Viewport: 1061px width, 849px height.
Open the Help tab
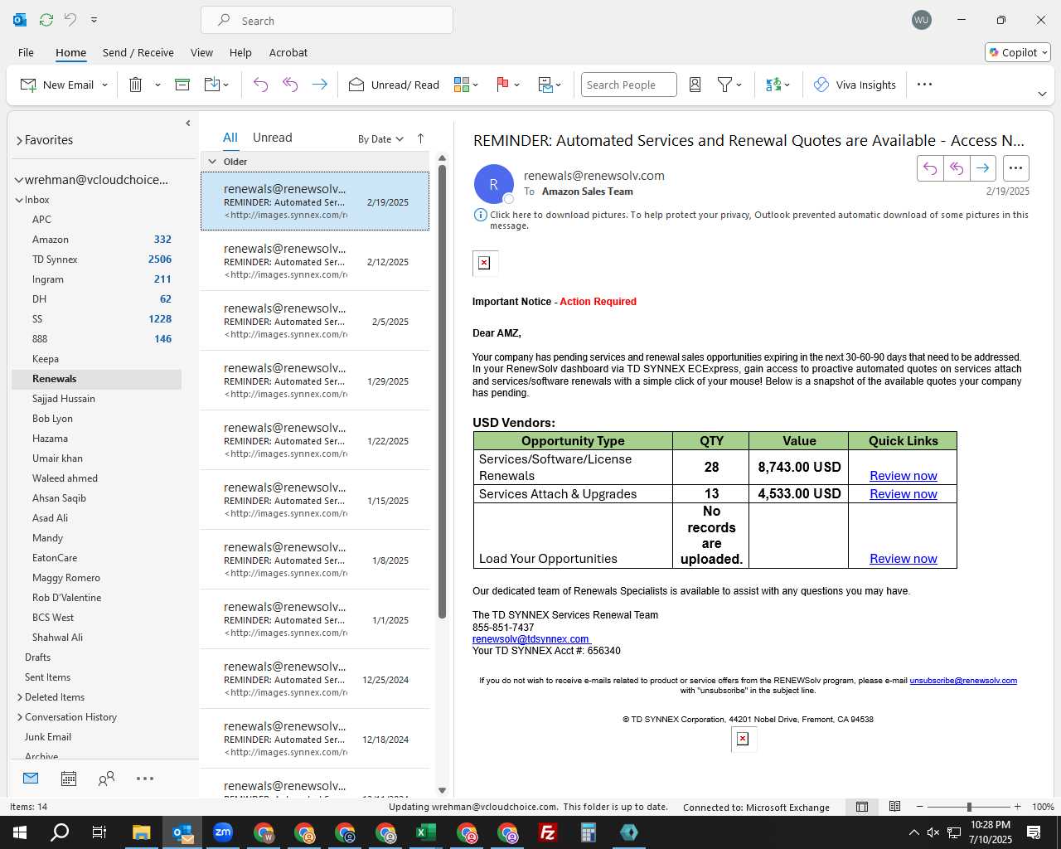pyautogui.click(x=240, y=52)
